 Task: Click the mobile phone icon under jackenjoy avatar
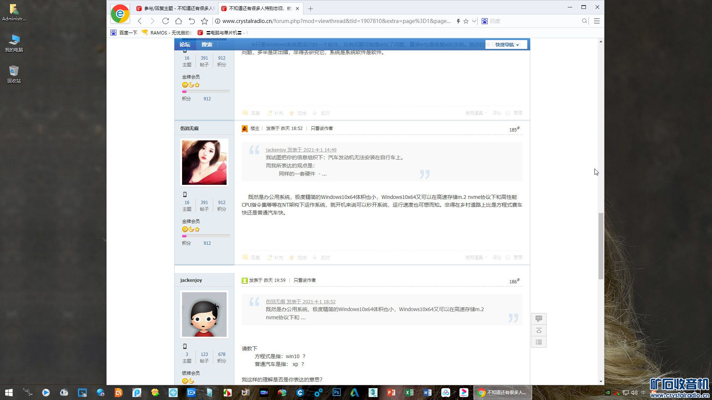[185, 346]
